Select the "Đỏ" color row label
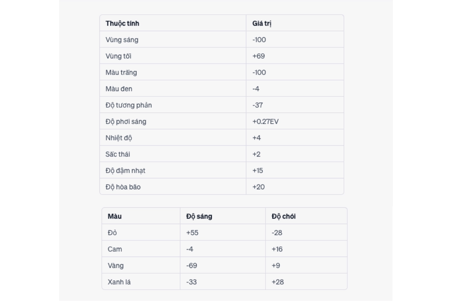 click(x=112, y=233)
